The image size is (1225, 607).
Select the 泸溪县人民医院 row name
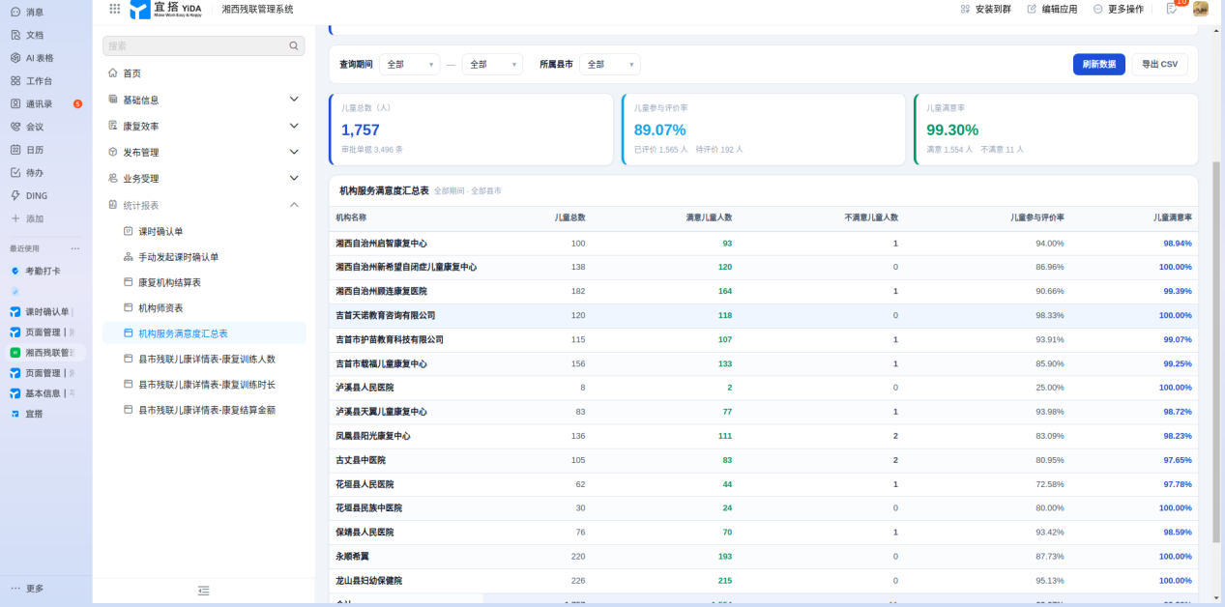click(365, 388)
